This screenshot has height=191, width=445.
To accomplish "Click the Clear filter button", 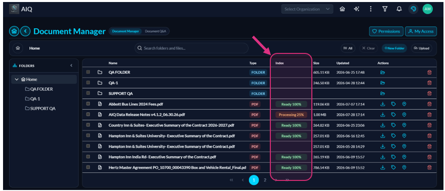I will tap(369, 48).
